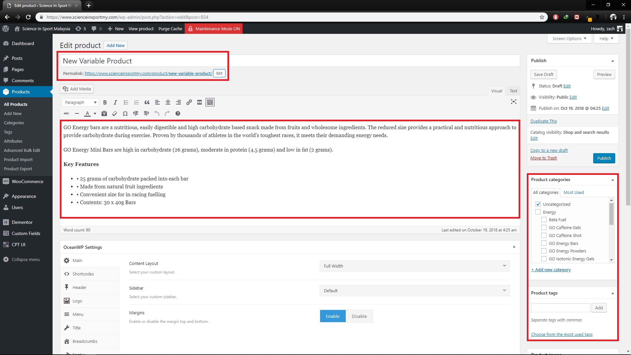Click WordPress logo in admin bar
This screenshot has width=631, height=355.
coord(6,29)
